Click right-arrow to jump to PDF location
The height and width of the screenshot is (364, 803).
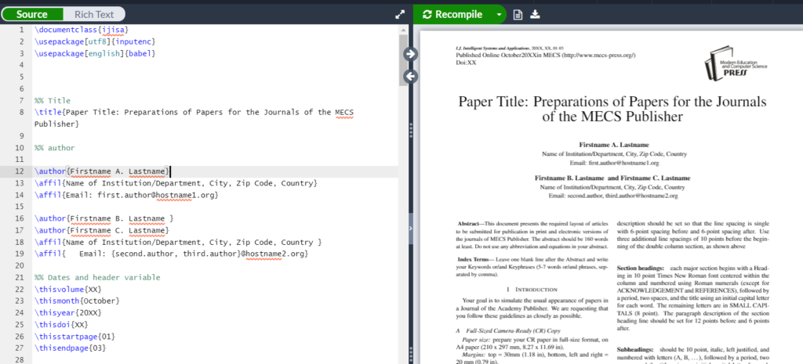409,53
